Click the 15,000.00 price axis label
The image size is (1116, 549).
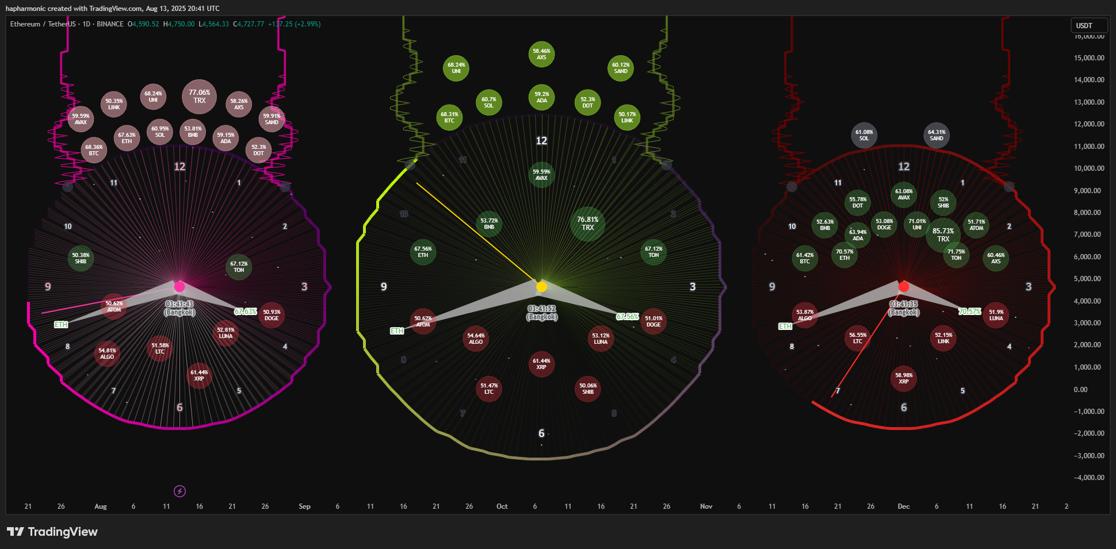(x=1089, y=58)
